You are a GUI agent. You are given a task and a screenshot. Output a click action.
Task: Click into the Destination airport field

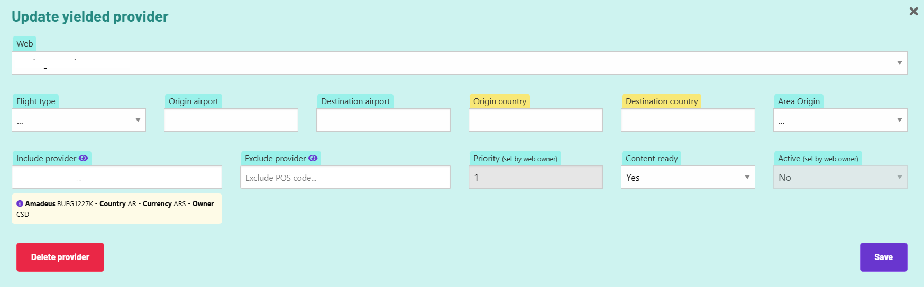coord(383,120)
